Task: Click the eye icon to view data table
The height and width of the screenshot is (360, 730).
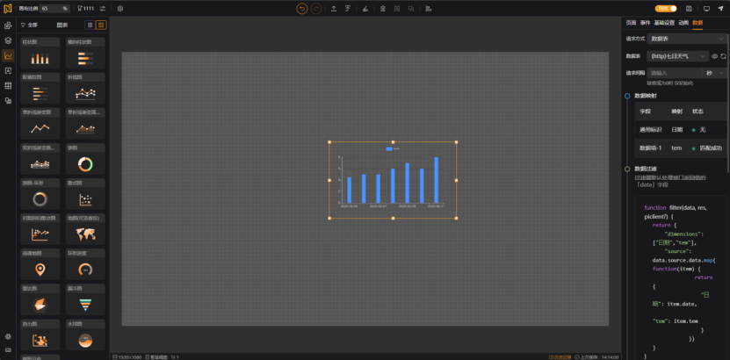Action: click(715, 56)
